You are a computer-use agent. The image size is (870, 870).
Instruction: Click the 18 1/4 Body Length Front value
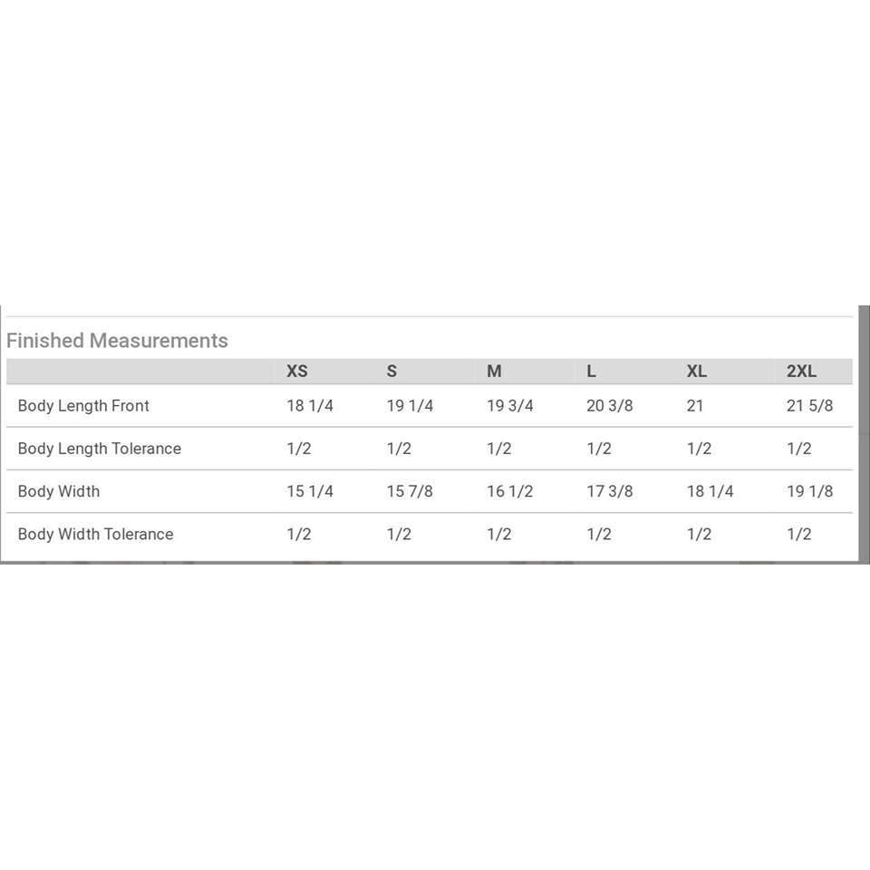pyautogui.click(x=310, y=406)
